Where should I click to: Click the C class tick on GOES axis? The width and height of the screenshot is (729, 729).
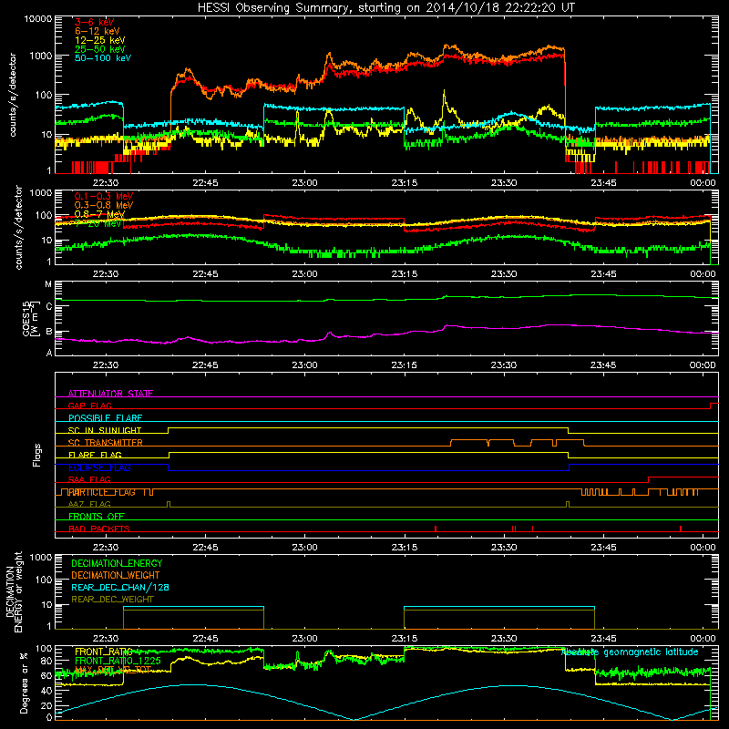49,307
